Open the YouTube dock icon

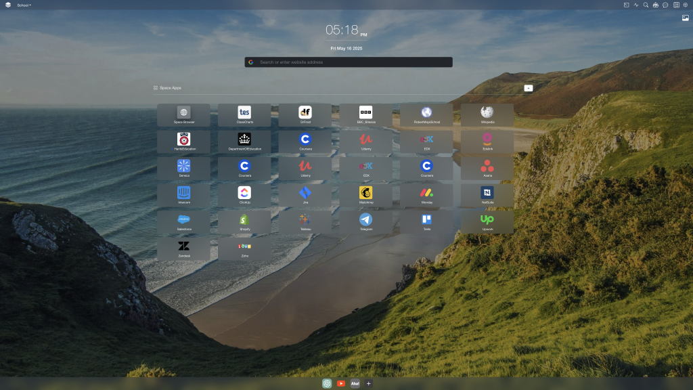coord(341,383)
